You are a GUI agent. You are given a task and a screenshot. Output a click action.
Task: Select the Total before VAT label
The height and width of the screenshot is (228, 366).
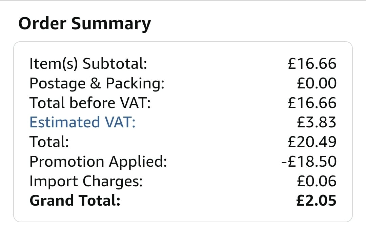click(90, 103)
